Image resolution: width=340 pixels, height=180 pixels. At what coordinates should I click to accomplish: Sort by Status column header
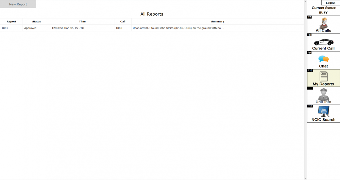coord(36,22)
